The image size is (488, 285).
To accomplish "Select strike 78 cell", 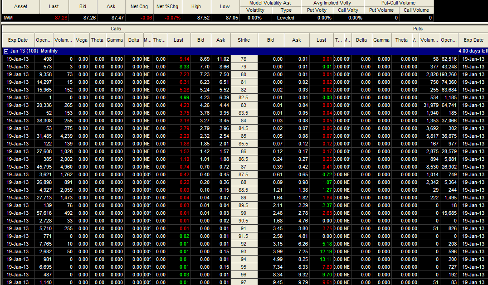I will point(244,59).
